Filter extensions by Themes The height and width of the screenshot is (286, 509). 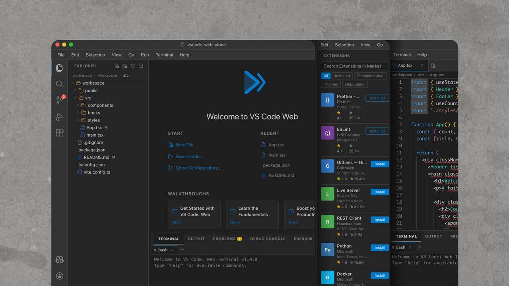point(331,84)
